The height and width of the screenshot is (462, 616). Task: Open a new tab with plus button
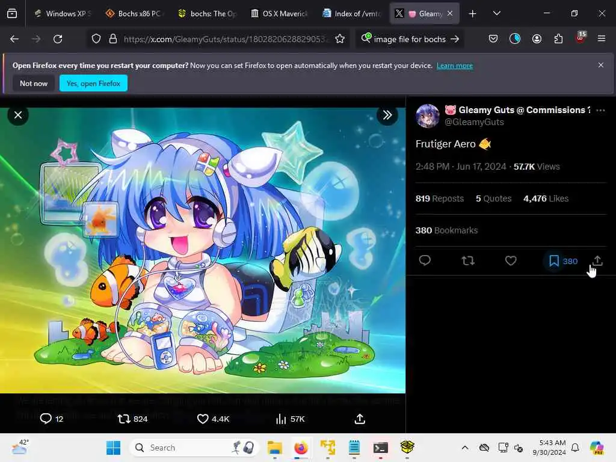pos(473,14)
